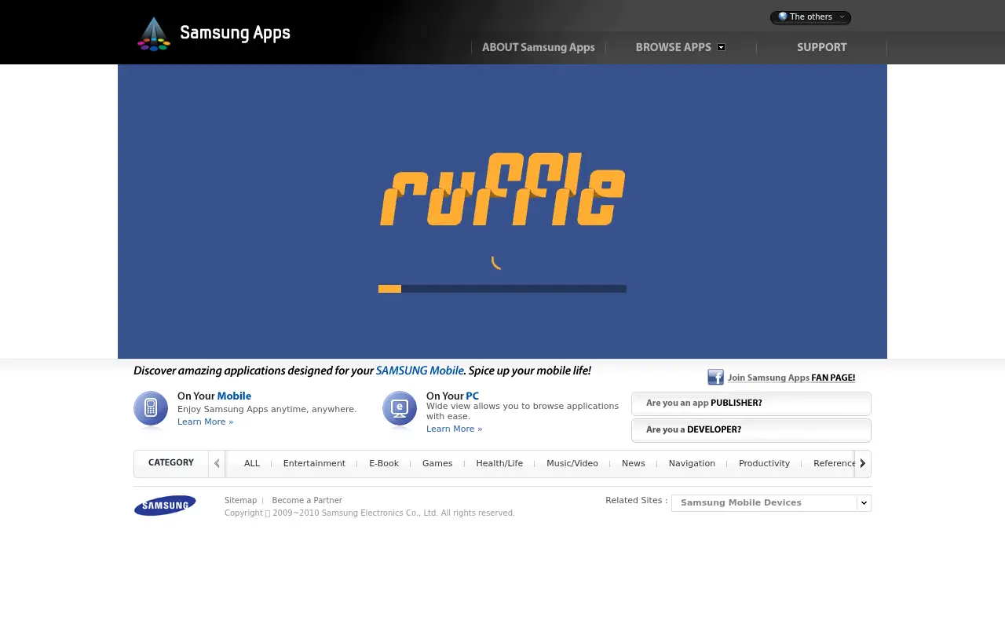
Task: Open The others region dropdown
Action: coord(810,17)
